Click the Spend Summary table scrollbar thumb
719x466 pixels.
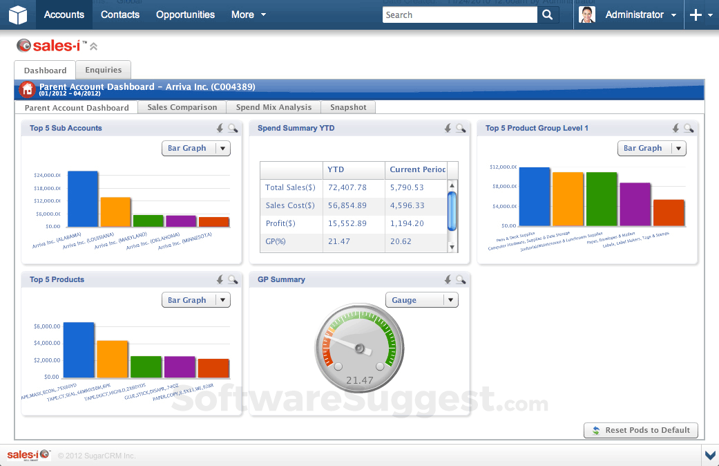coord(452,211)
